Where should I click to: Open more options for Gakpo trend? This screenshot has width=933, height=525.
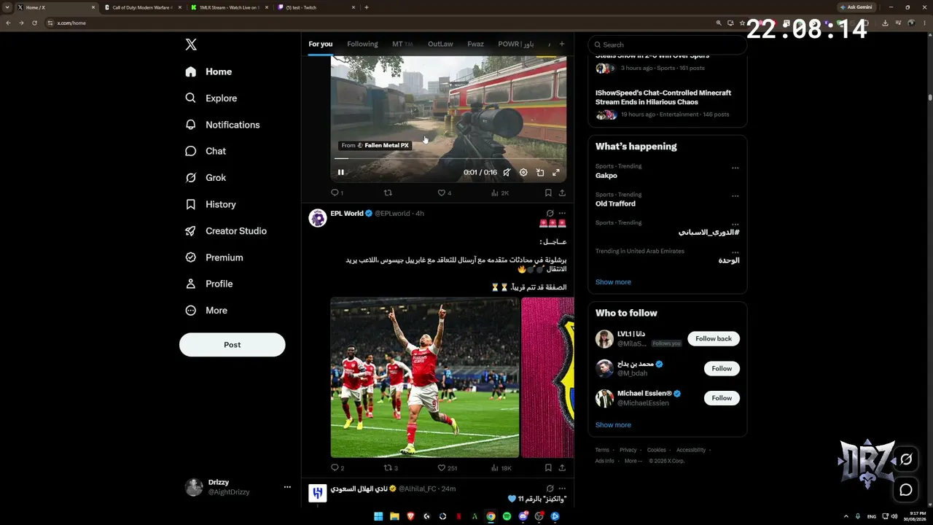(735, 168)
